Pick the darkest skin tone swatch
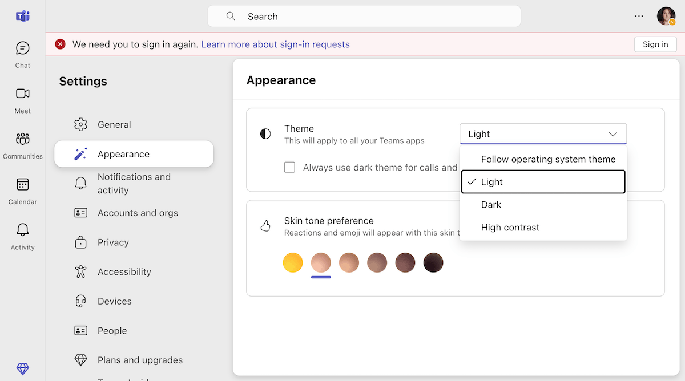Screen dimensions: 685x381 [433, 263]
